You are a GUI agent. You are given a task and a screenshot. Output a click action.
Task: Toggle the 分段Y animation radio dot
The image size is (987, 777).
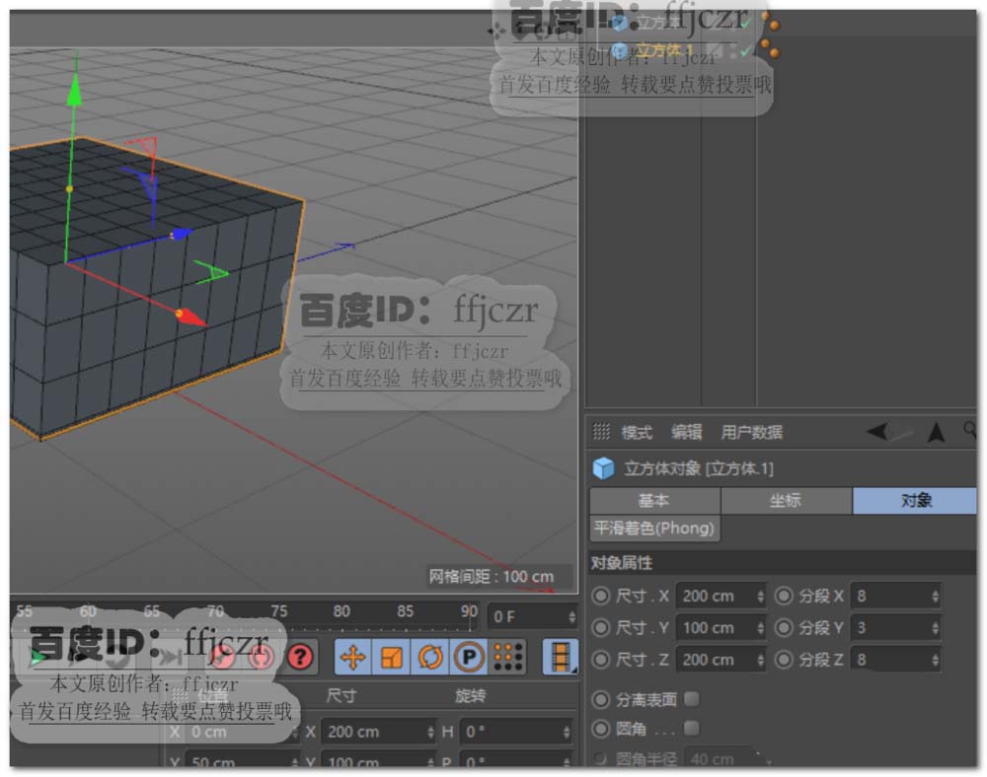coord(784,627)
